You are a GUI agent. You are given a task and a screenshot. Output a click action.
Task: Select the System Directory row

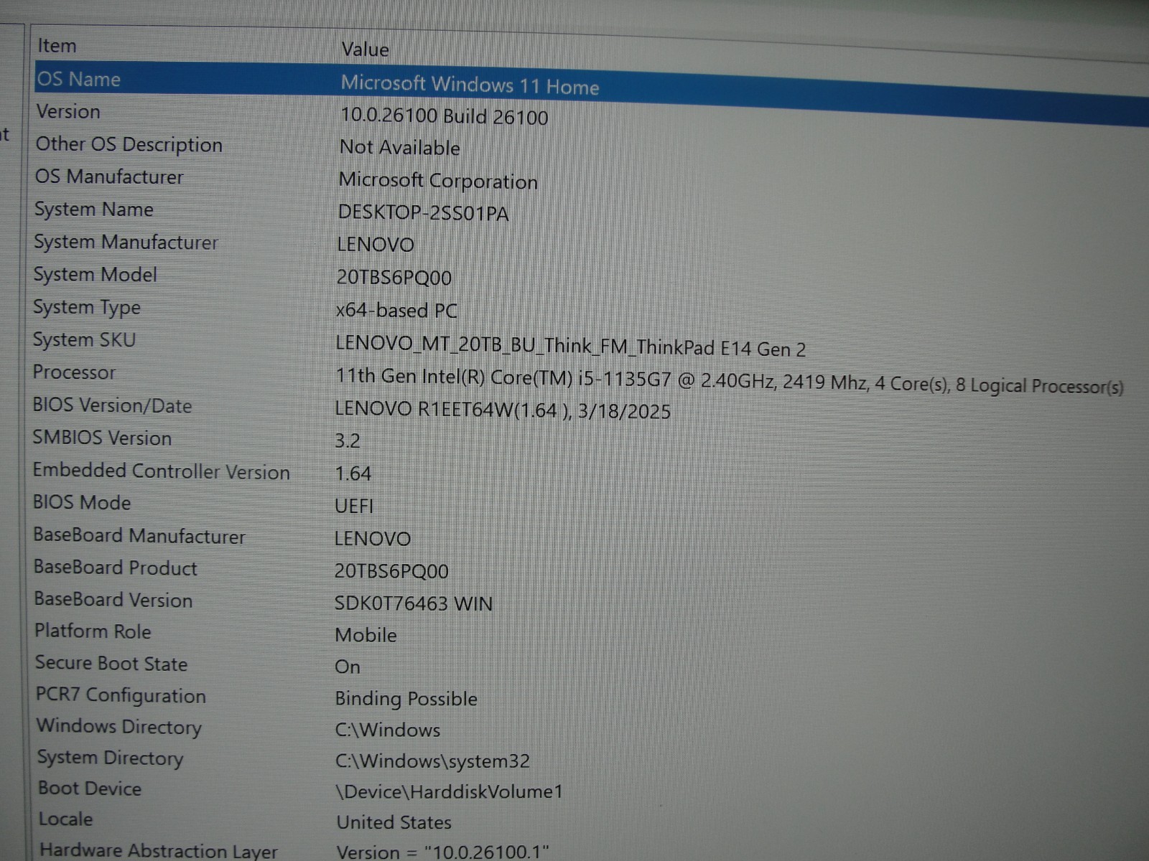tap(111, 758)
